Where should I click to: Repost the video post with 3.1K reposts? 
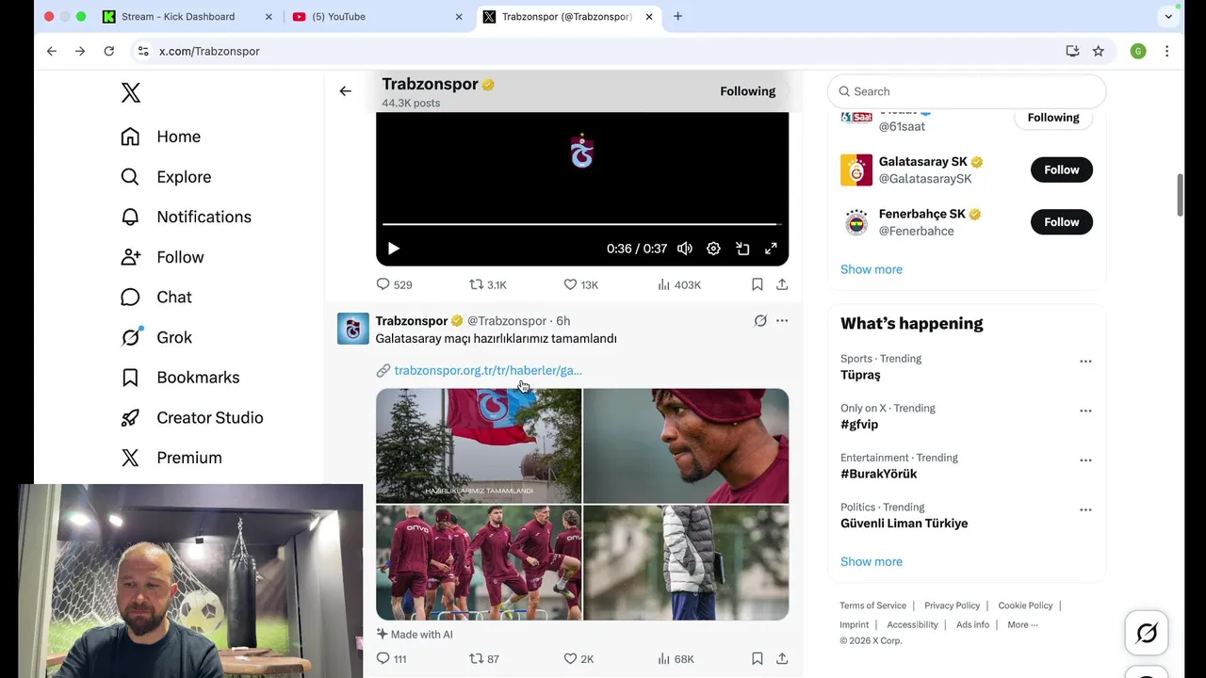pos(488,284)
